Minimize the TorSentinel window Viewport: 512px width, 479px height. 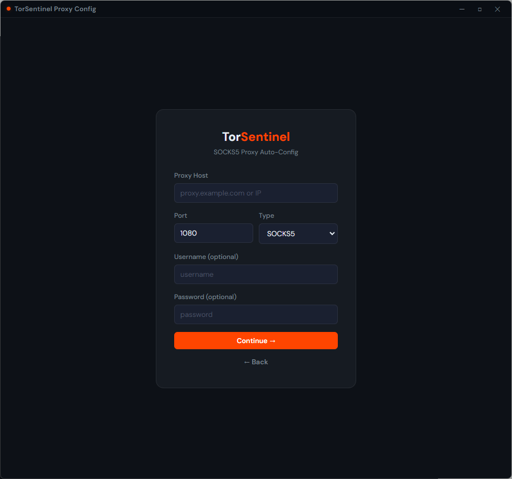point(462,9)
